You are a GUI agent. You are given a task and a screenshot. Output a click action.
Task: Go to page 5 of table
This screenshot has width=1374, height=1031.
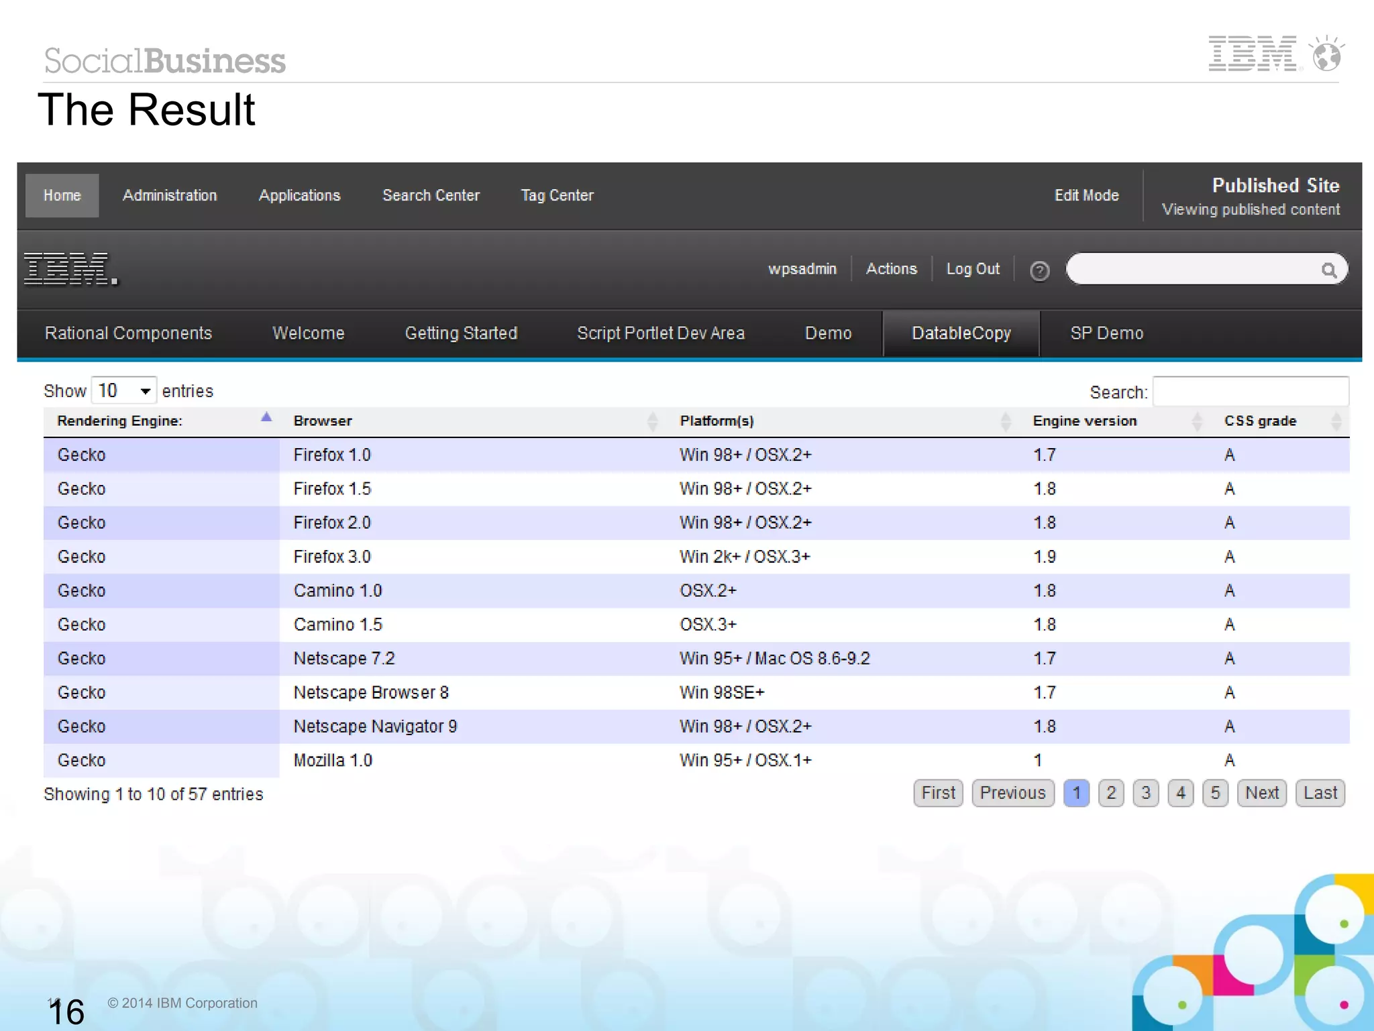tap(1216, 794)
